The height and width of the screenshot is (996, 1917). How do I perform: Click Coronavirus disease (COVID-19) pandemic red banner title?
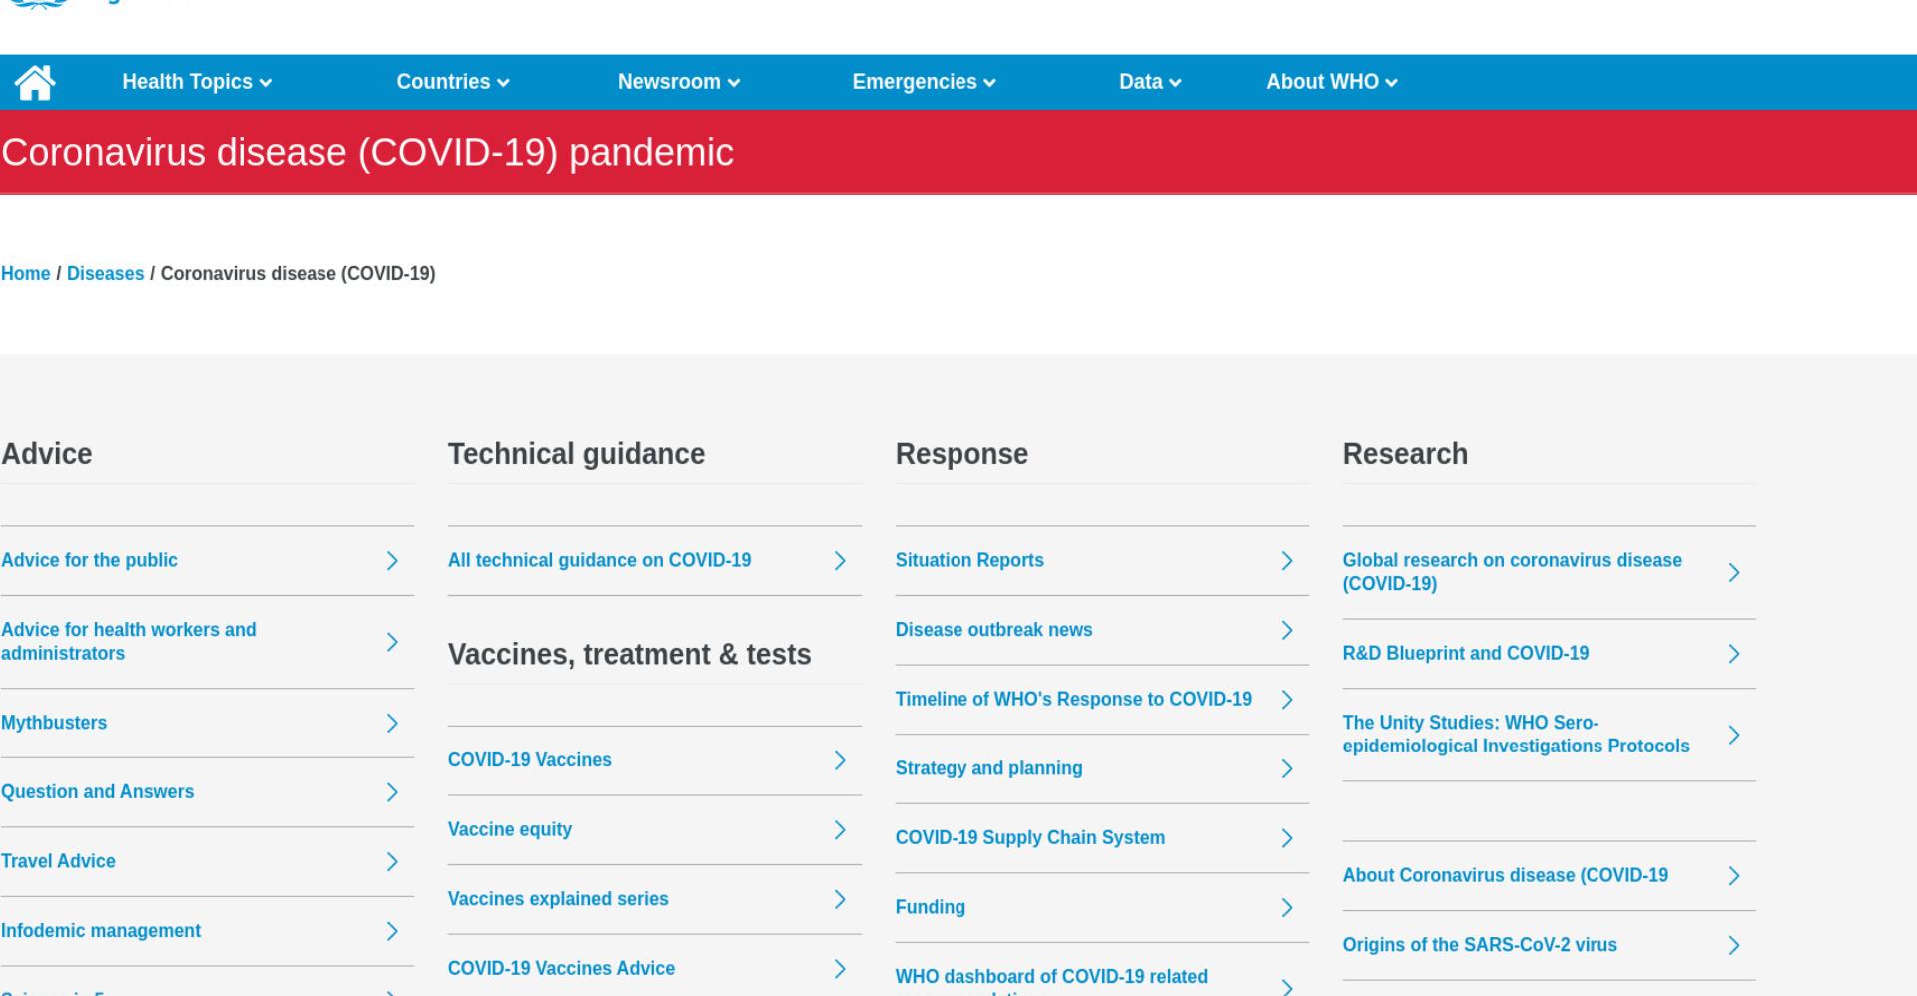pos(367,152)
